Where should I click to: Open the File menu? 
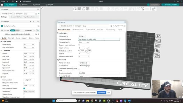[3, 1]
